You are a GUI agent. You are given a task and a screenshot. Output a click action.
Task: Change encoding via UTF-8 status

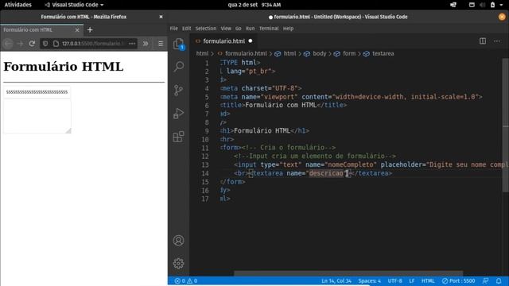pyautogui.click(x=394, y=280)
